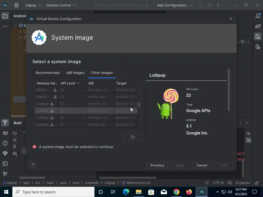Open the Running Devices tool window
The height and width of the screenshot is (197, 263).
(x=258, y=47)
